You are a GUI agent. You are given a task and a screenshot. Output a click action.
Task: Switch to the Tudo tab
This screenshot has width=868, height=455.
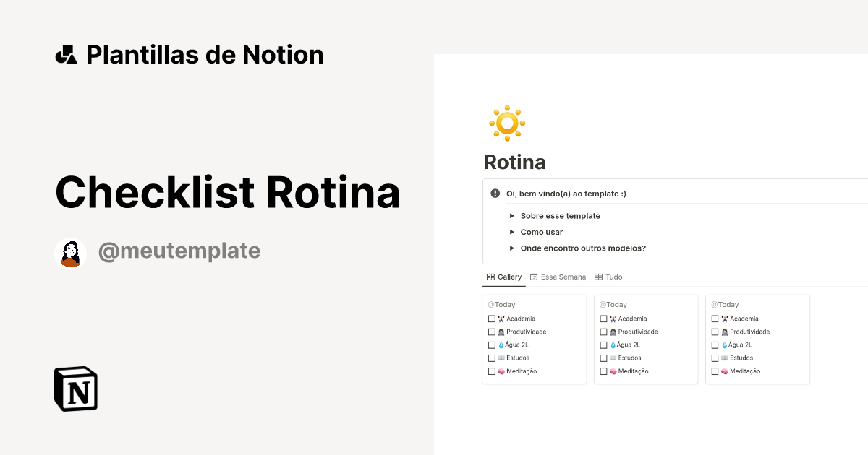click(x=613, y=277)
